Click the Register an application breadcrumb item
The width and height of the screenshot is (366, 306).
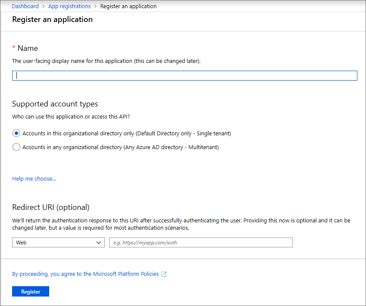(x=128, y=6)
